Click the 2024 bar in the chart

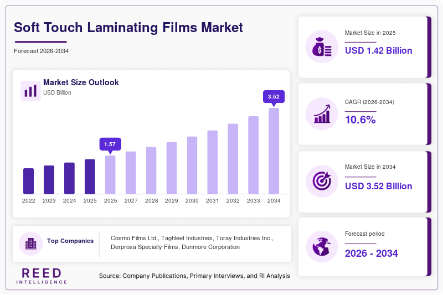click(70, 178)
